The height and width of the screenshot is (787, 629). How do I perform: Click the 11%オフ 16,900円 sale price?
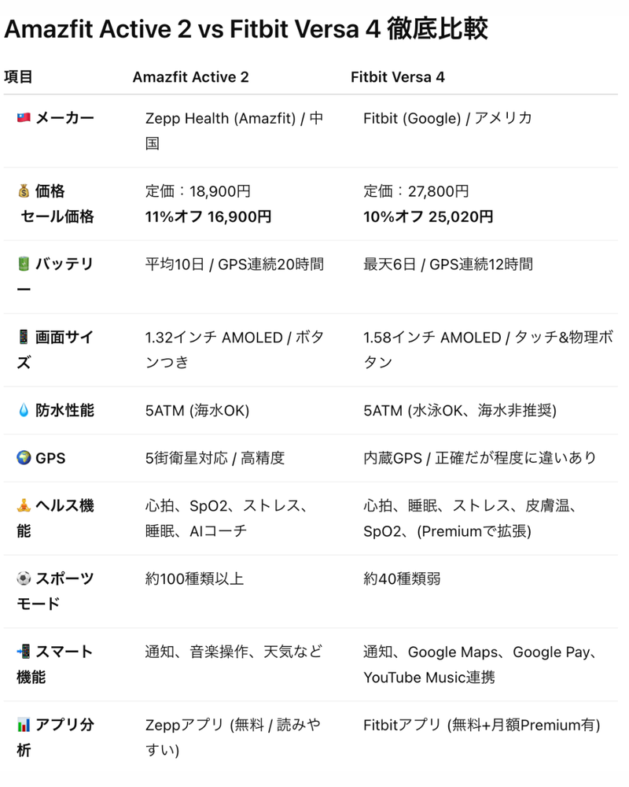pyautogui.click(x=208, y=216)
